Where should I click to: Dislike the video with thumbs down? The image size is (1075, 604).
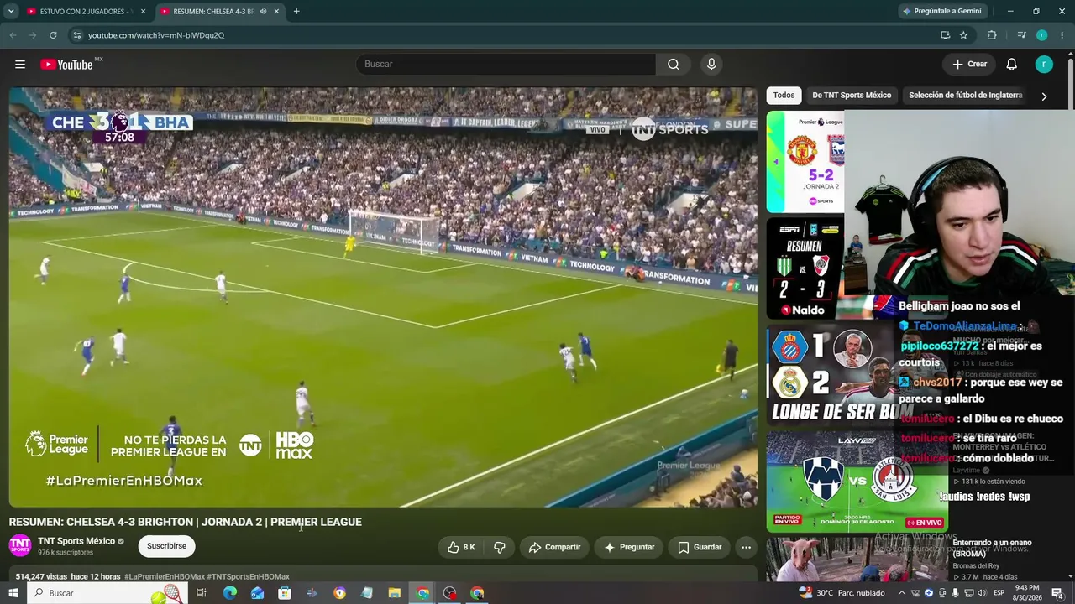500,547
